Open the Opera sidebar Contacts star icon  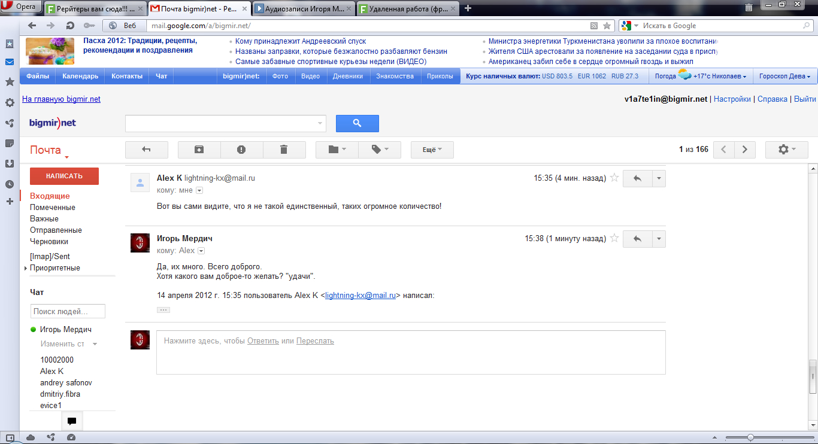10,82
